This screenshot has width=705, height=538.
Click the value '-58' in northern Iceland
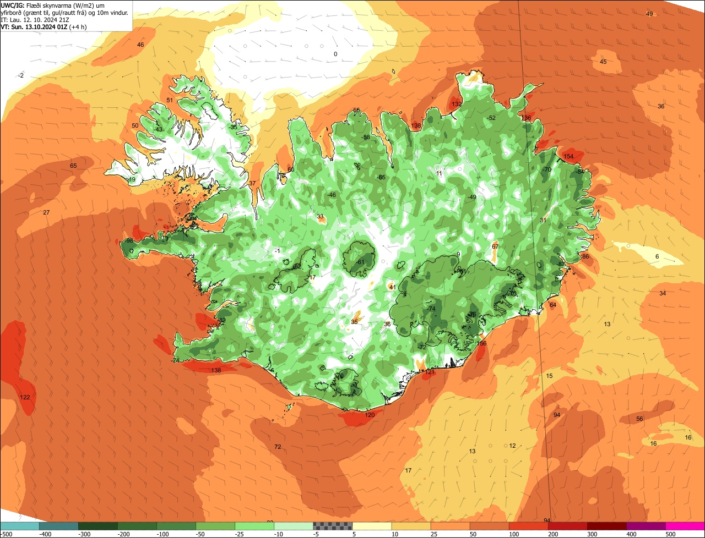point(366,137)
